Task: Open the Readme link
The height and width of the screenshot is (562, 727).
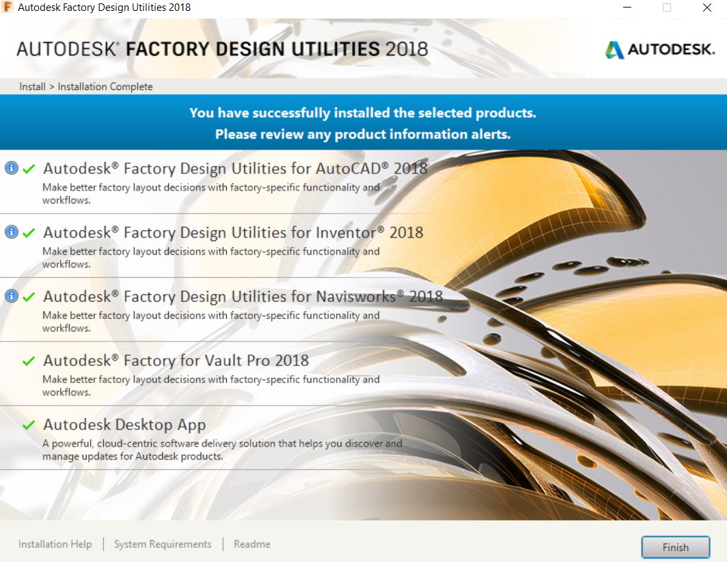Action: click(252, 544)
